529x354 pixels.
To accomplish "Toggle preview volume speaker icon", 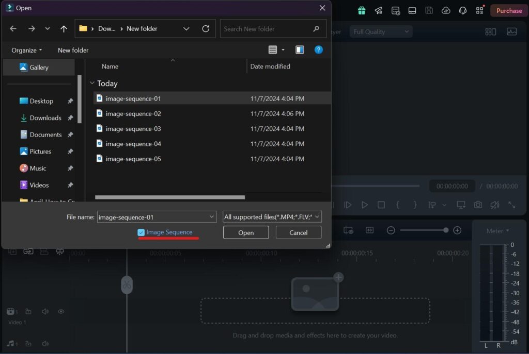I will (494, 205).
